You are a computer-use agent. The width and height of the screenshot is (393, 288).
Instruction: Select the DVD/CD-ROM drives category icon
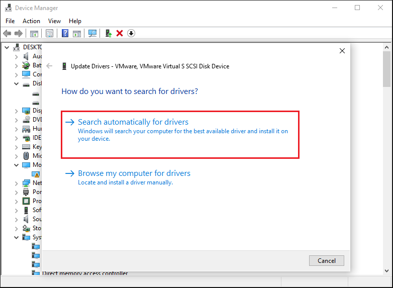(26, 120)
